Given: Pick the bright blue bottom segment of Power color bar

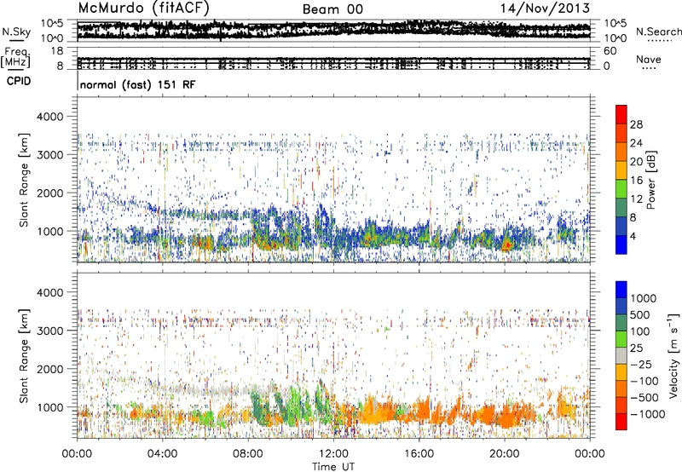Looking at the screenshot, I should tap(621, 245).
